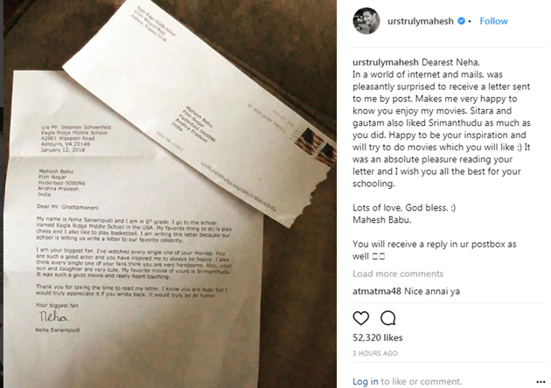The image size is (551, 388).
Task: Click the 3 HOURS AGO timestamp
Action: (x=376, y=353)
